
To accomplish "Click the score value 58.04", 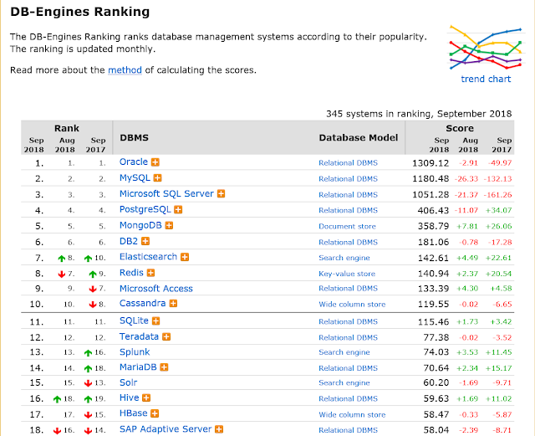I will [x=436, y=430].
